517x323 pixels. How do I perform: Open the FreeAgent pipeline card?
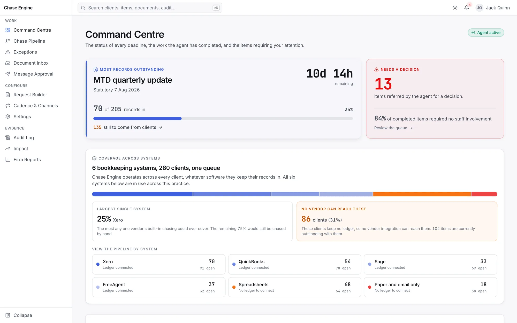coord(159,287)
